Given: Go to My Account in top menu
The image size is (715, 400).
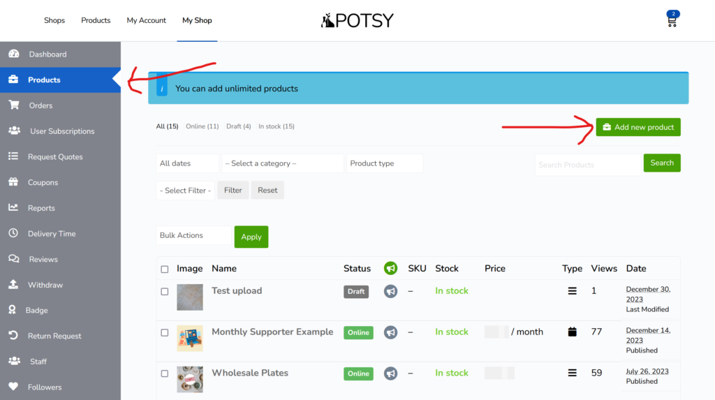Looking at the screenshot, I should click(147, 20).
